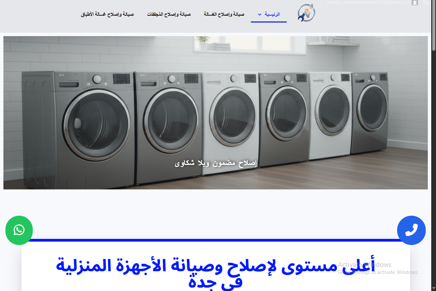Click the user avatar icon in admin bar
This screenshot has height=291, width=436.
tap(415, 2)
